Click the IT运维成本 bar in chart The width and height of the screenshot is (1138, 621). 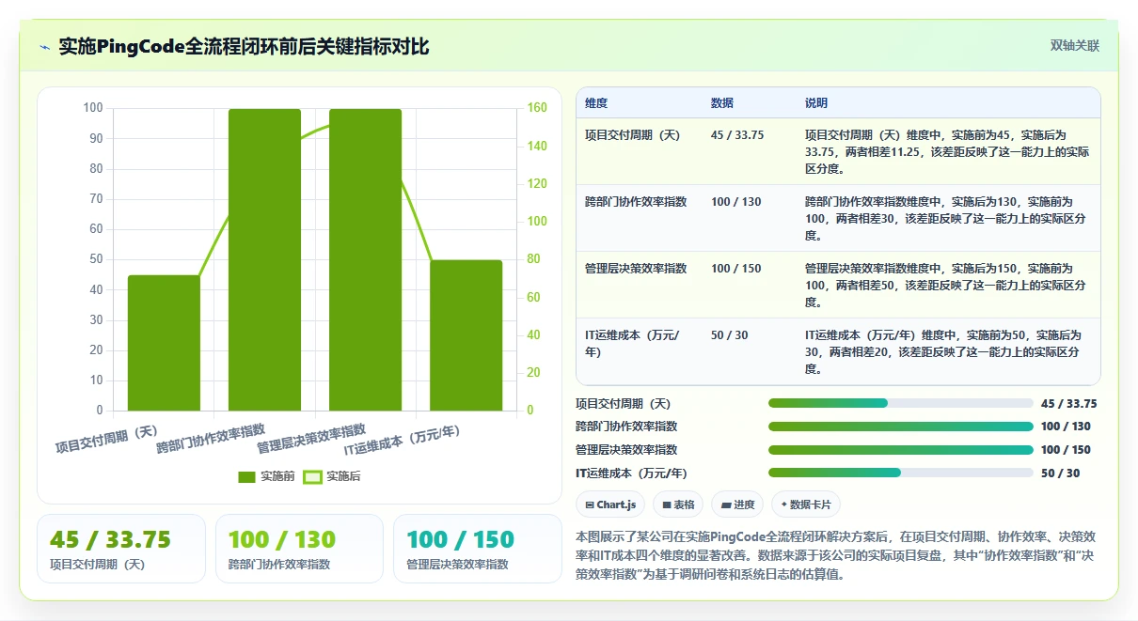[466, 335]
